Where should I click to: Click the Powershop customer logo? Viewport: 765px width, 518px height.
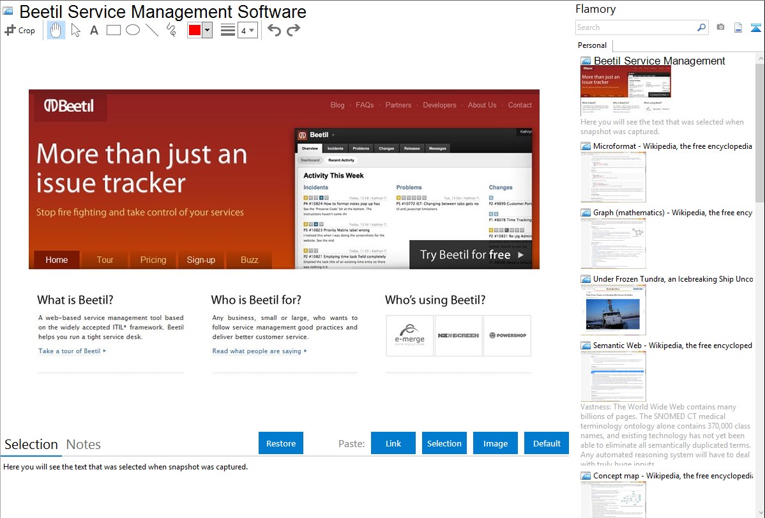click(508, 335)
